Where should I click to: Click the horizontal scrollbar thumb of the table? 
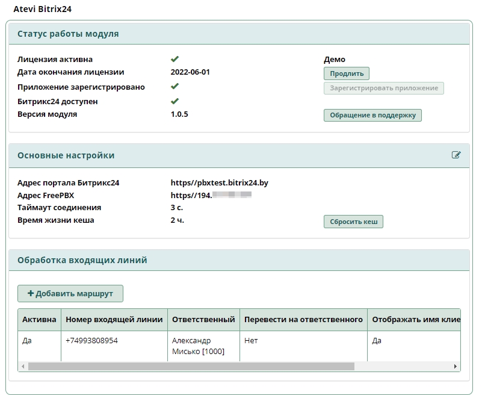point(191,366)
